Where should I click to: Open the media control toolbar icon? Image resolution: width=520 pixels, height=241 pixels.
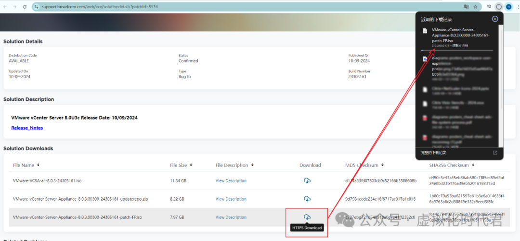coord(489,7)
